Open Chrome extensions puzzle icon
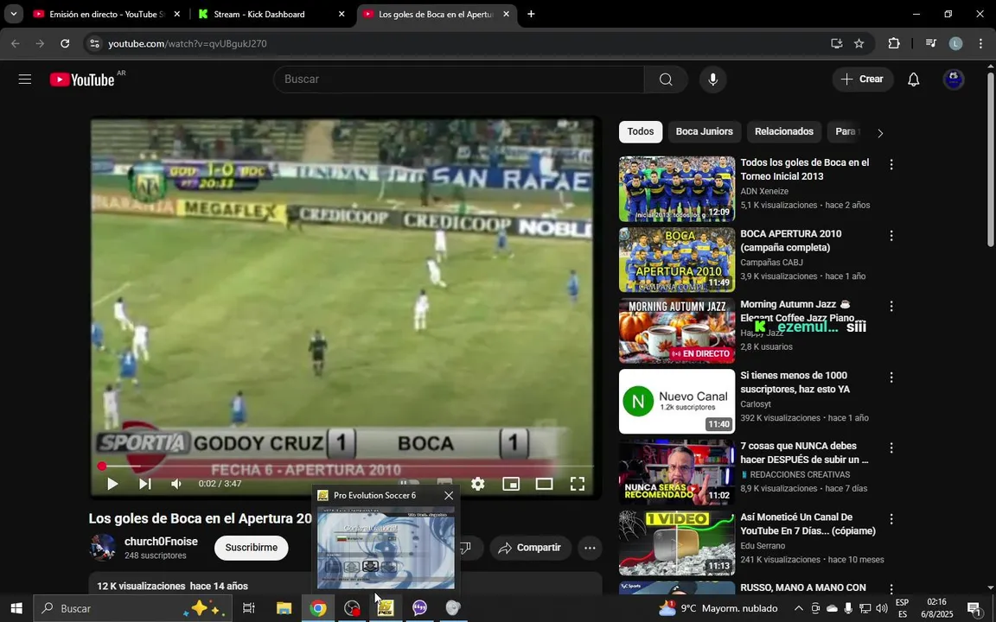This screenshot has width=996, height=622. 894,43
